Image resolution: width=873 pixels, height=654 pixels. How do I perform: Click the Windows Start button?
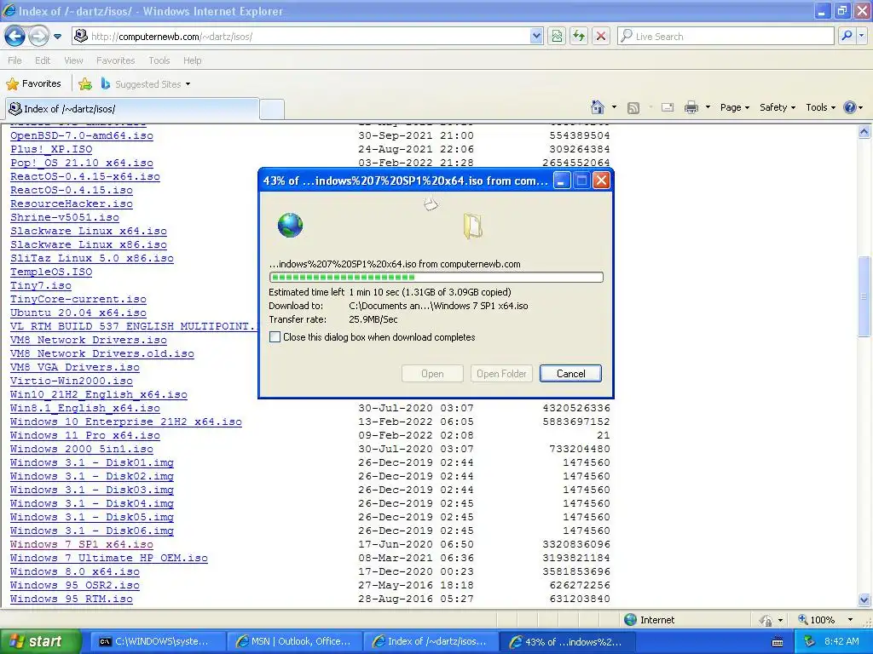[39, 641]
